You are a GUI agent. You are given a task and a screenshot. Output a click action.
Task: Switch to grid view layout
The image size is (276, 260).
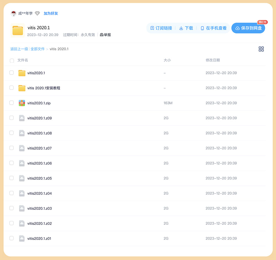pos(261,49)
